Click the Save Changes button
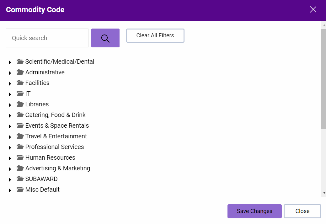The width and height of the screenshot is (326, 224). (254, 211)
